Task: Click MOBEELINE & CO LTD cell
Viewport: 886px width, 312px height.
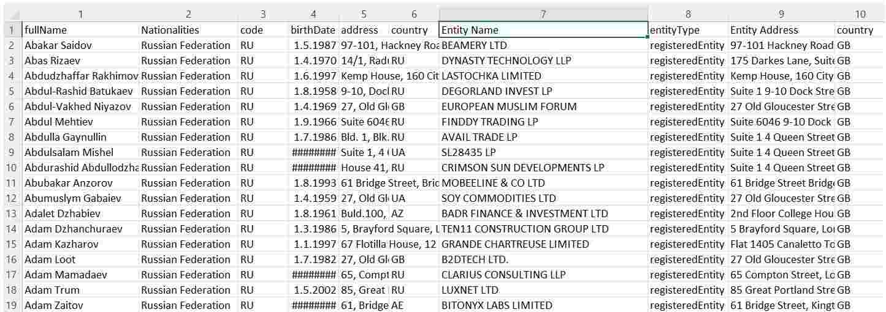Action: (543, 183)
